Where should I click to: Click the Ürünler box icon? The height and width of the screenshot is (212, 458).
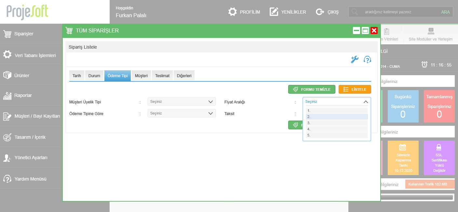tap(7, 75)
